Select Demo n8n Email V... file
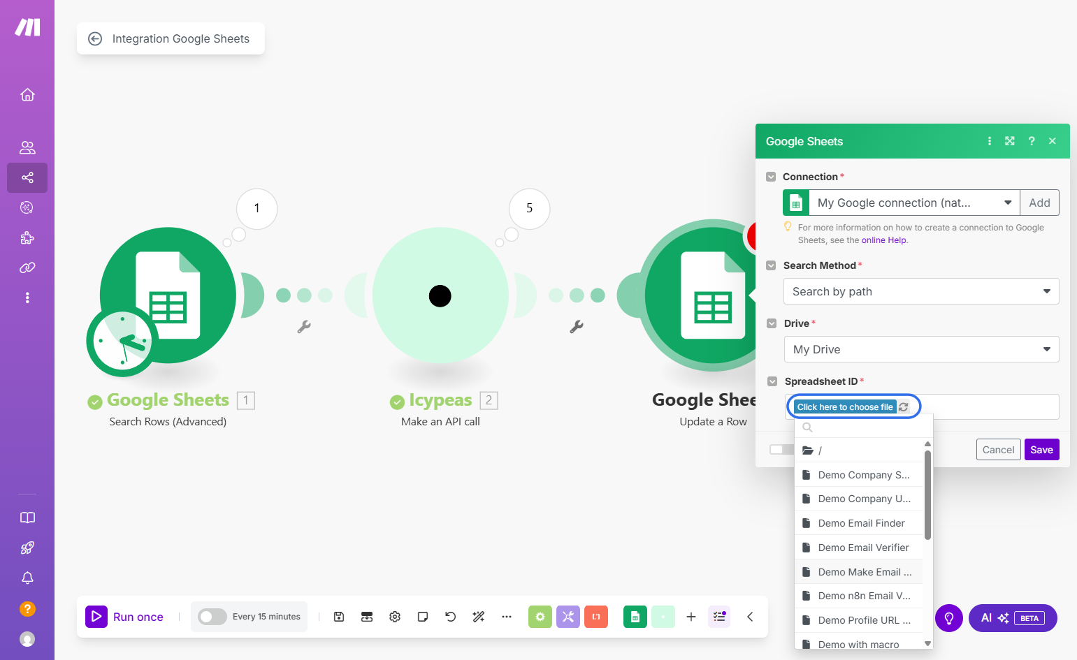The image size is (1077, 660). 859,596
